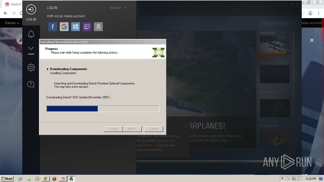
Task: Open the notifications bell in the sidebar
Action: click(31, 34)
